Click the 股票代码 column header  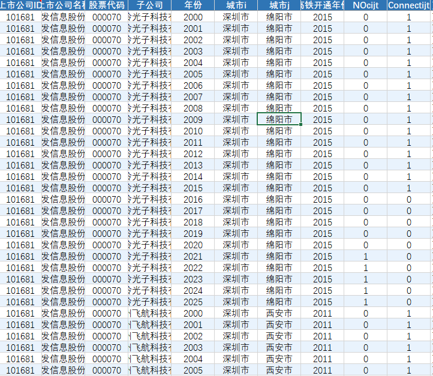(x=107, y=5)
